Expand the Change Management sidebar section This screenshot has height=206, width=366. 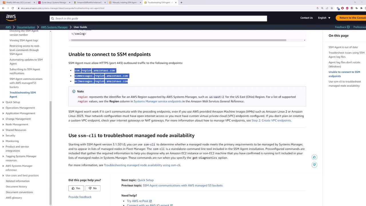tap(3, 119)
